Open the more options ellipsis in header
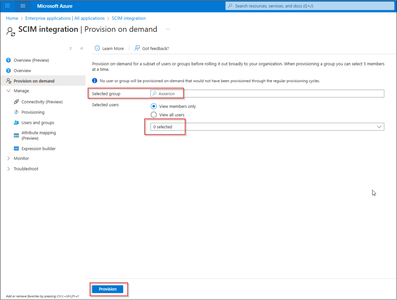This screenshot has width=397, height=300. [168, 29]
